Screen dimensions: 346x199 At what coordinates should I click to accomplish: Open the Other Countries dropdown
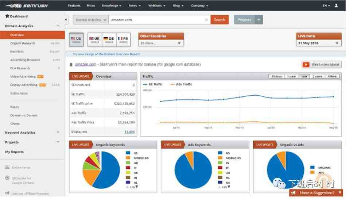(x=161, y=43)
